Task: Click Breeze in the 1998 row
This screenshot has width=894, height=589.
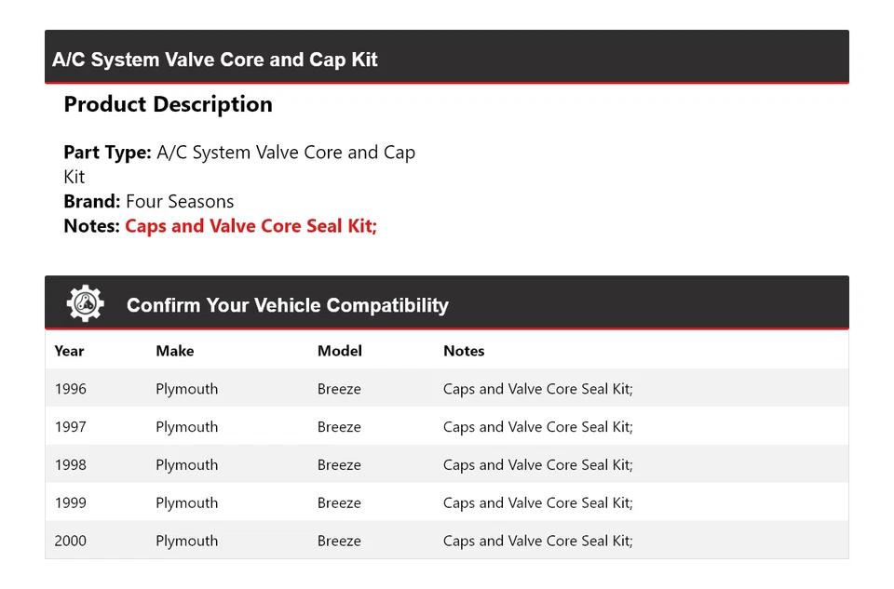Action: pos(339,465)
